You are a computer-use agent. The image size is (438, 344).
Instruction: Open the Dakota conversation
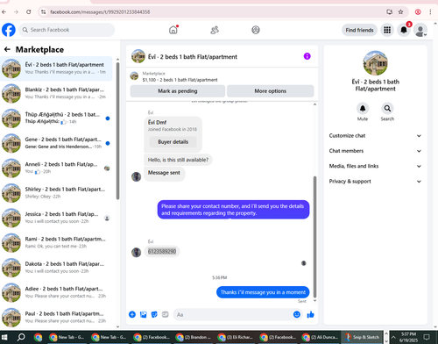pos(56,268)
